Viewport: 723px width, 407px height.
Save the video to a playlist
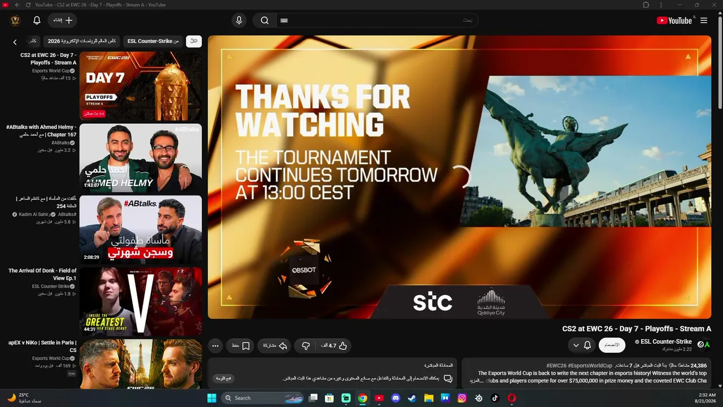point(240,345)
